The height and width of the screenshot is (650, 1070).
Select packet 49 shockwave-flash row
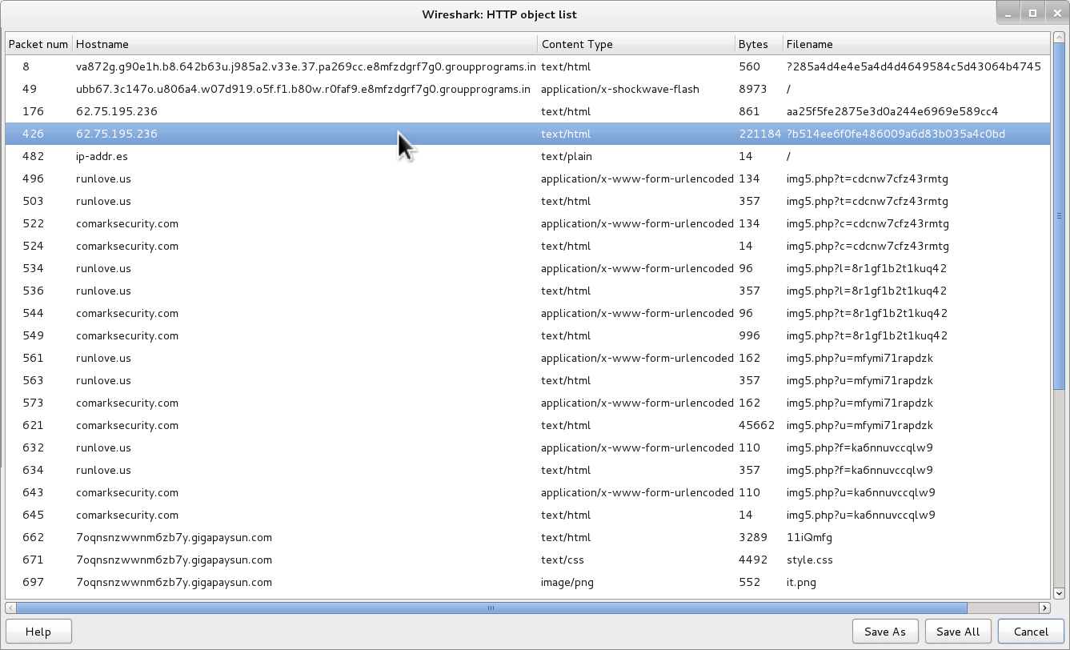(527, 89)
